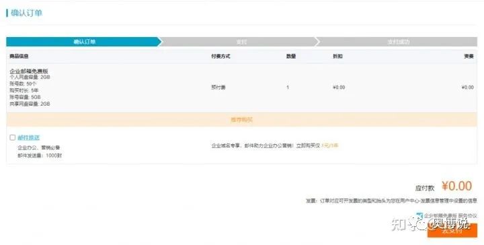Click the 企业邮箱免费版 product name
This screenshot has width=484, height=245.
pyautogui.click(x=29, y=71)
